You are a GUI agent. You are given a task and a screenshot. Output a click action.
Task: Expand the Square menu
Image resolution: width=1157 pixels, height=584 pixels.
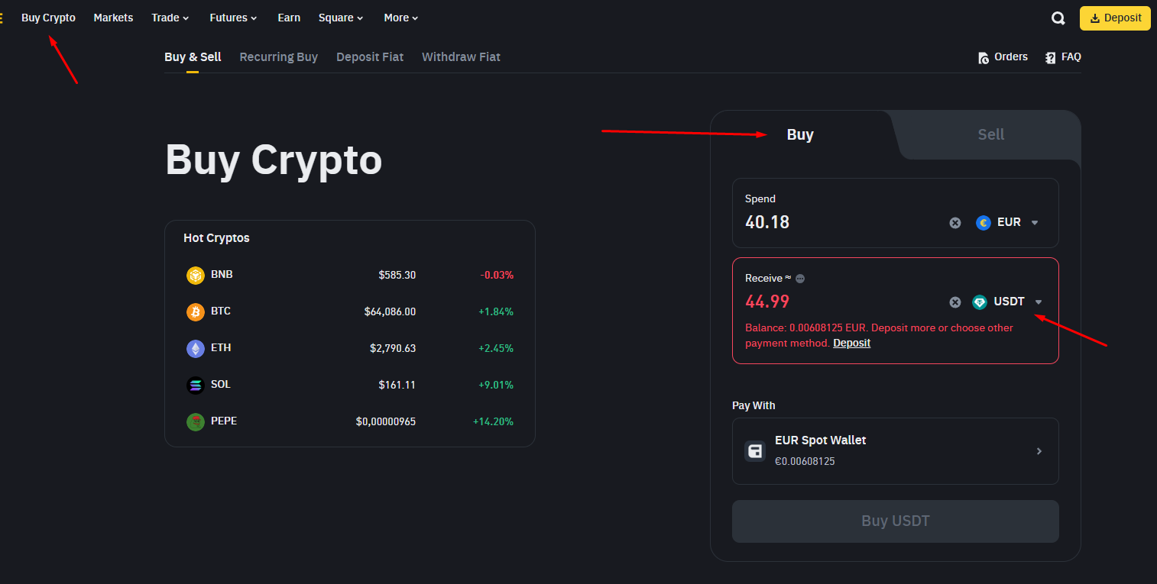tap(341, 18)
